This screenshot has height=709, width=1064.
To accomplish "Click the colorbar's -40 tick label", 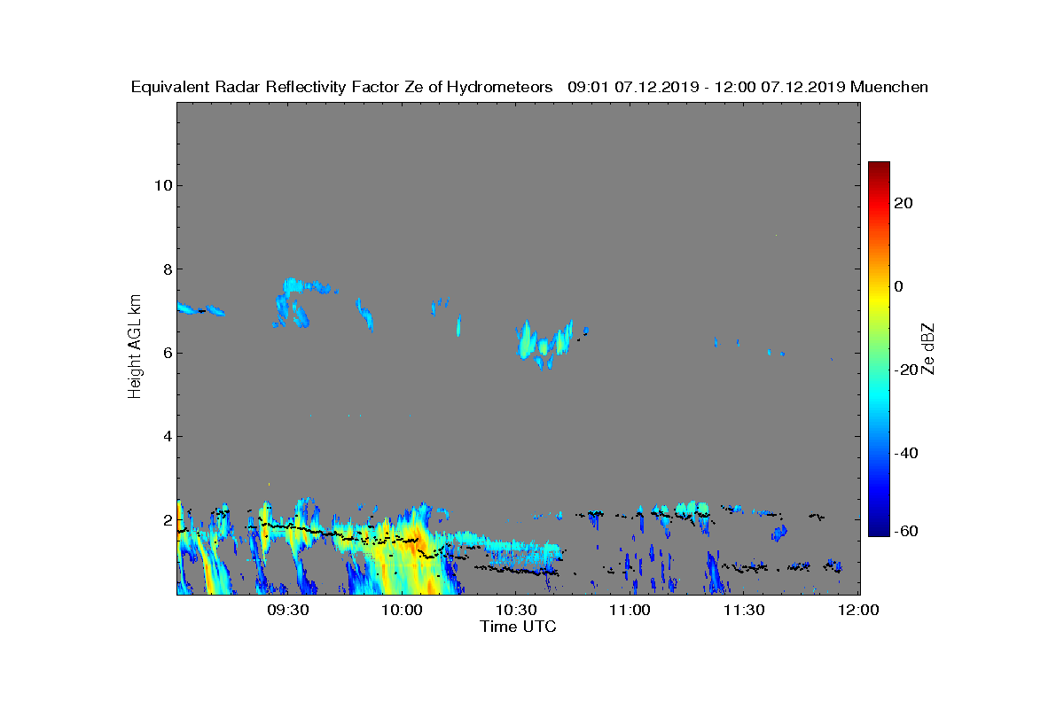I will click(x=904, y=453).
